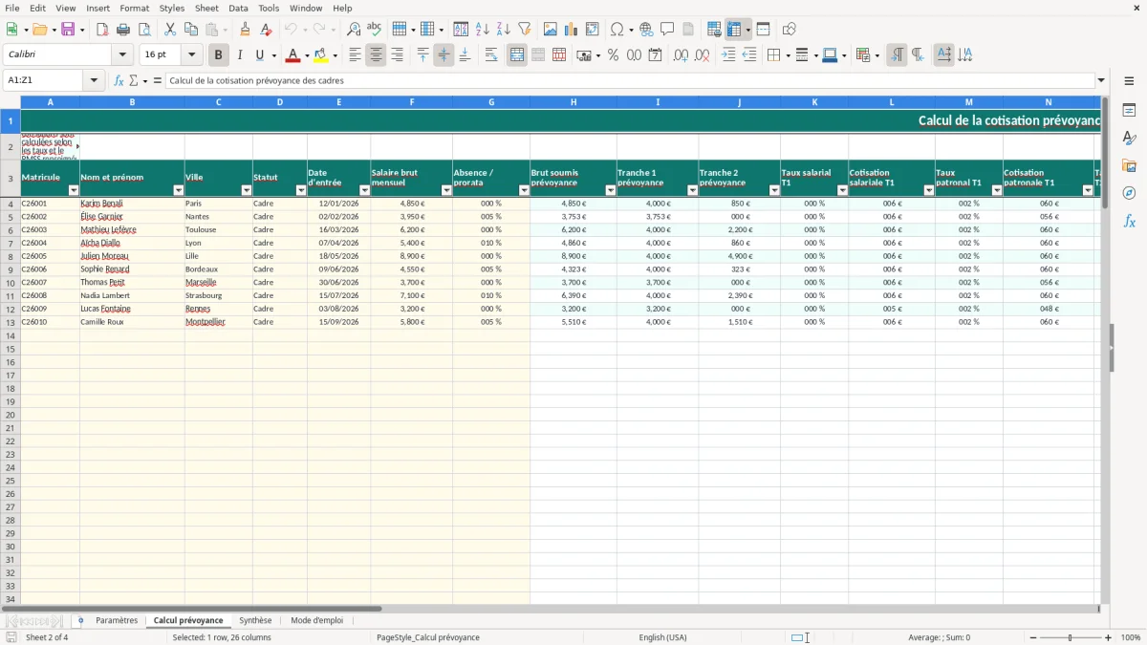Toggle Center Vertically alignment
The width and height of the screenshot is (1147, 645).
point(444,55)
